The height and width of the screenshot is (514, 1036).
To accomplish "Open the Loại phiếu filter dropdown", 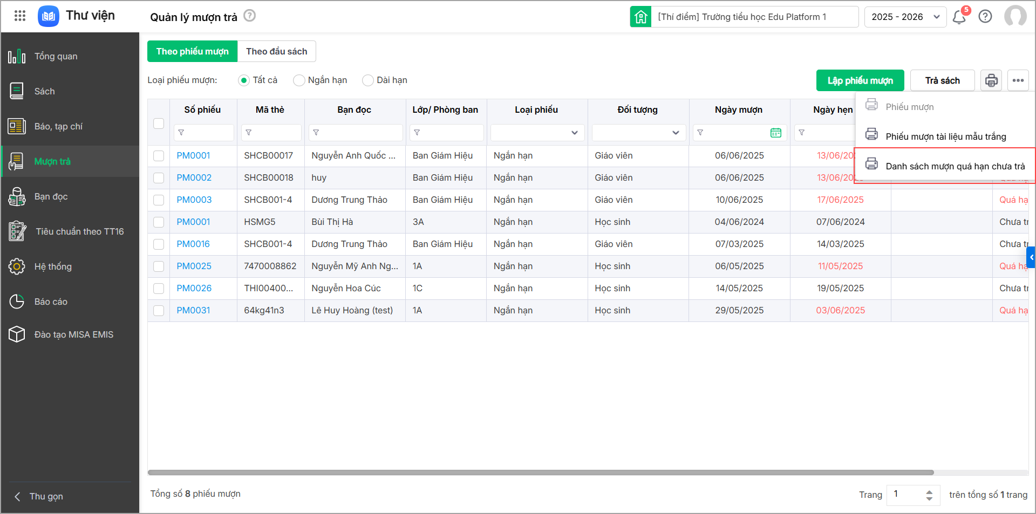I will (537, 133).
